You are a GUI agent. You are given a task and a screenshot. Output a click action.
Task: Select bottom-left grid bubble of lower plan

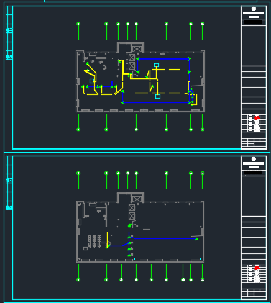point(78,280)
